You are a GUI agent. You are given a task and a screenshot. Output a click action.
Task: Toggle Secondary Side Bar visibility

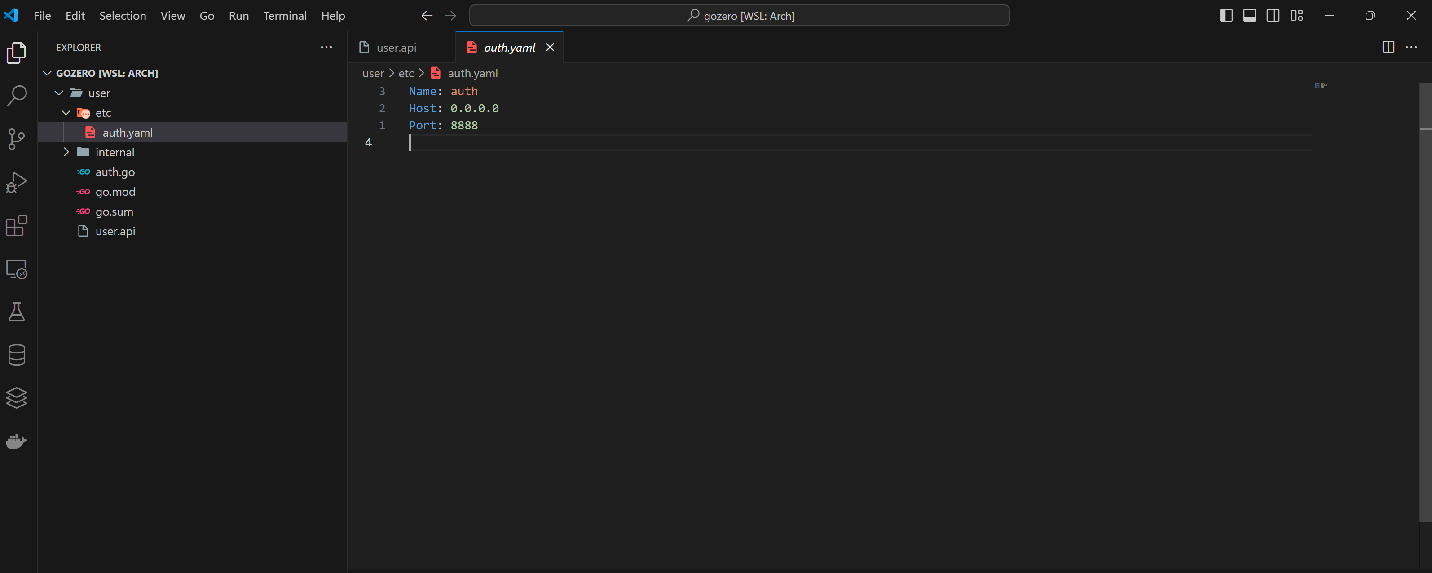click(1273, 16)
